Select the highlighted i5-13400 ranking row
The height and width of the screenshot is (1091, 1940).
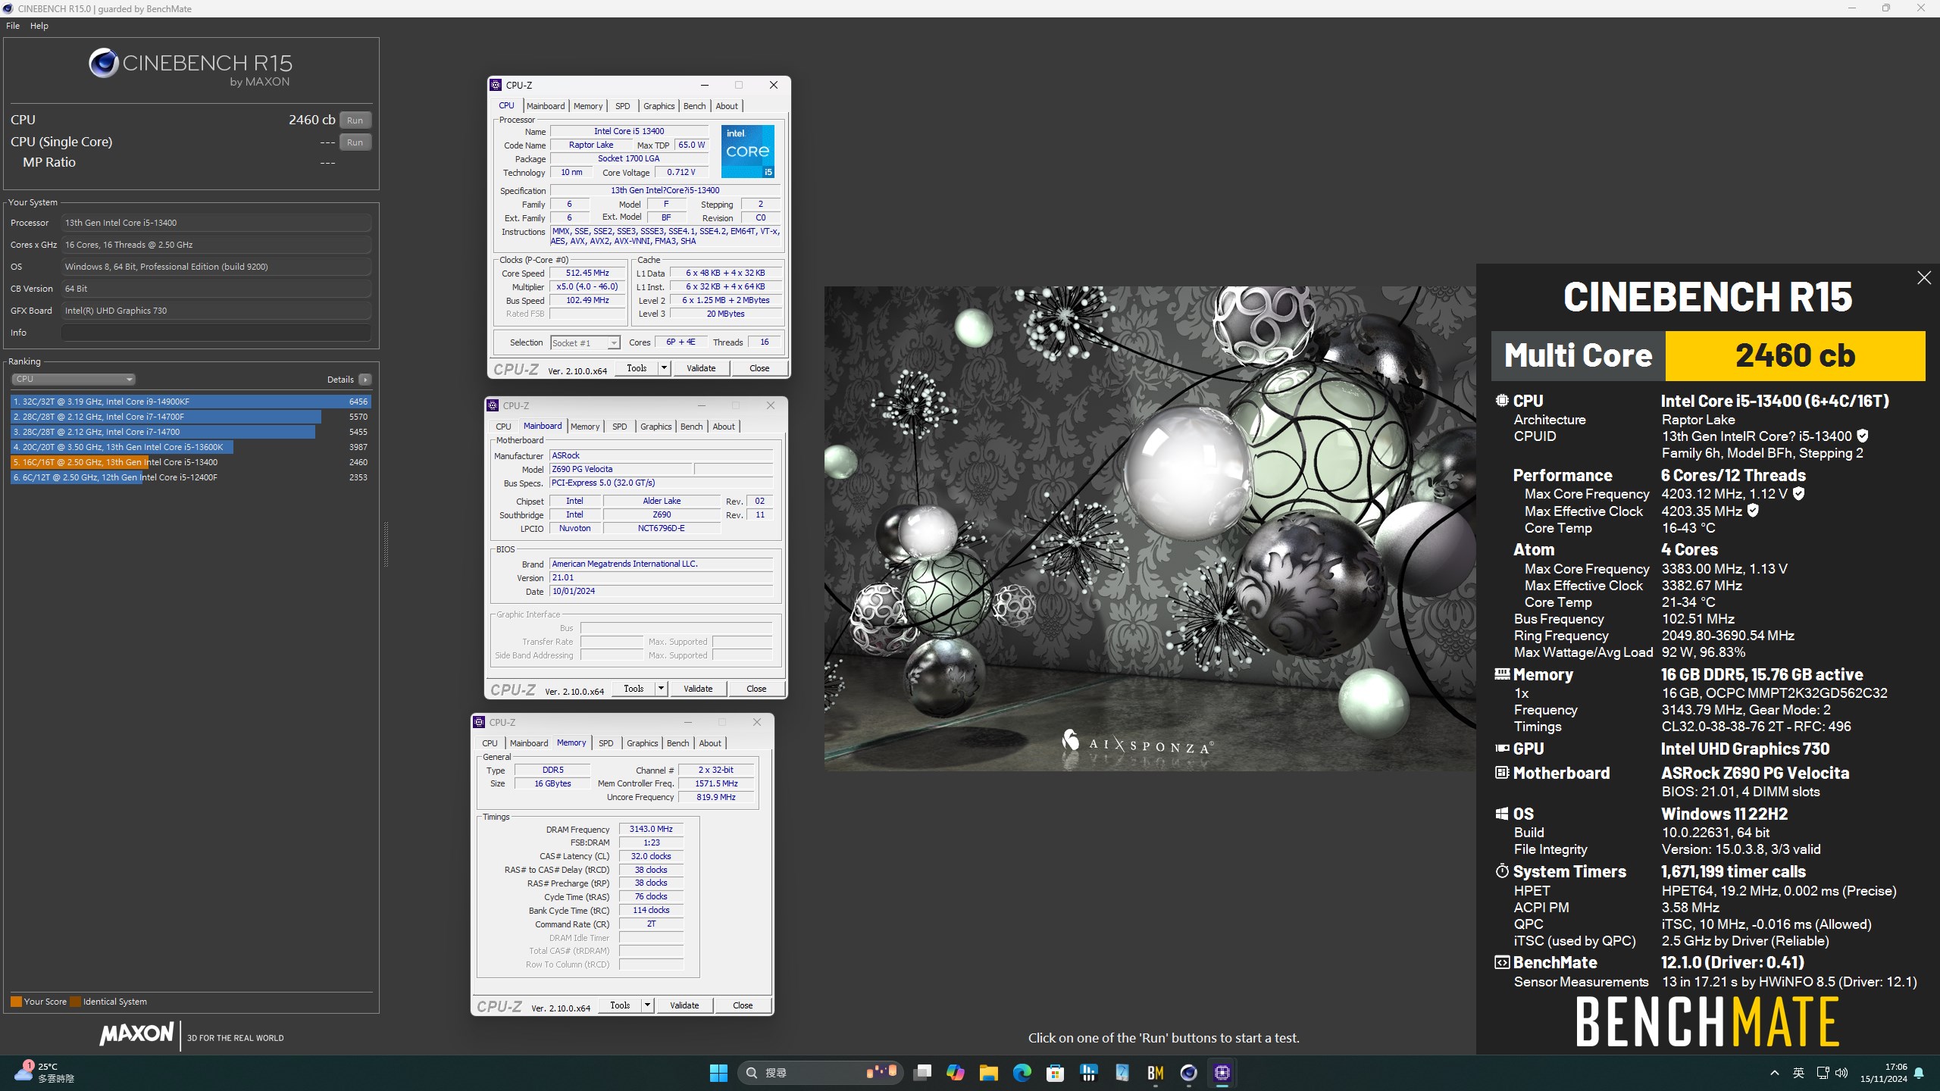coord(190,462)
